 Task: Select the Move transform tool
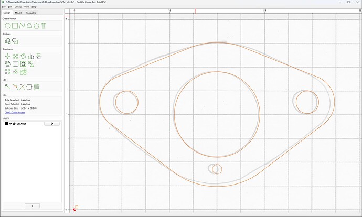tap(8, 56)
